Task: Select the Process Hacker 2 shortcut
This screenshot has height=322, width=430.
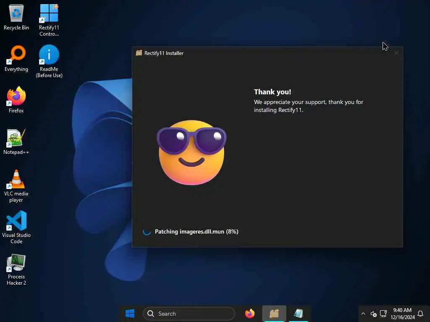Action: tap(16, 270)
